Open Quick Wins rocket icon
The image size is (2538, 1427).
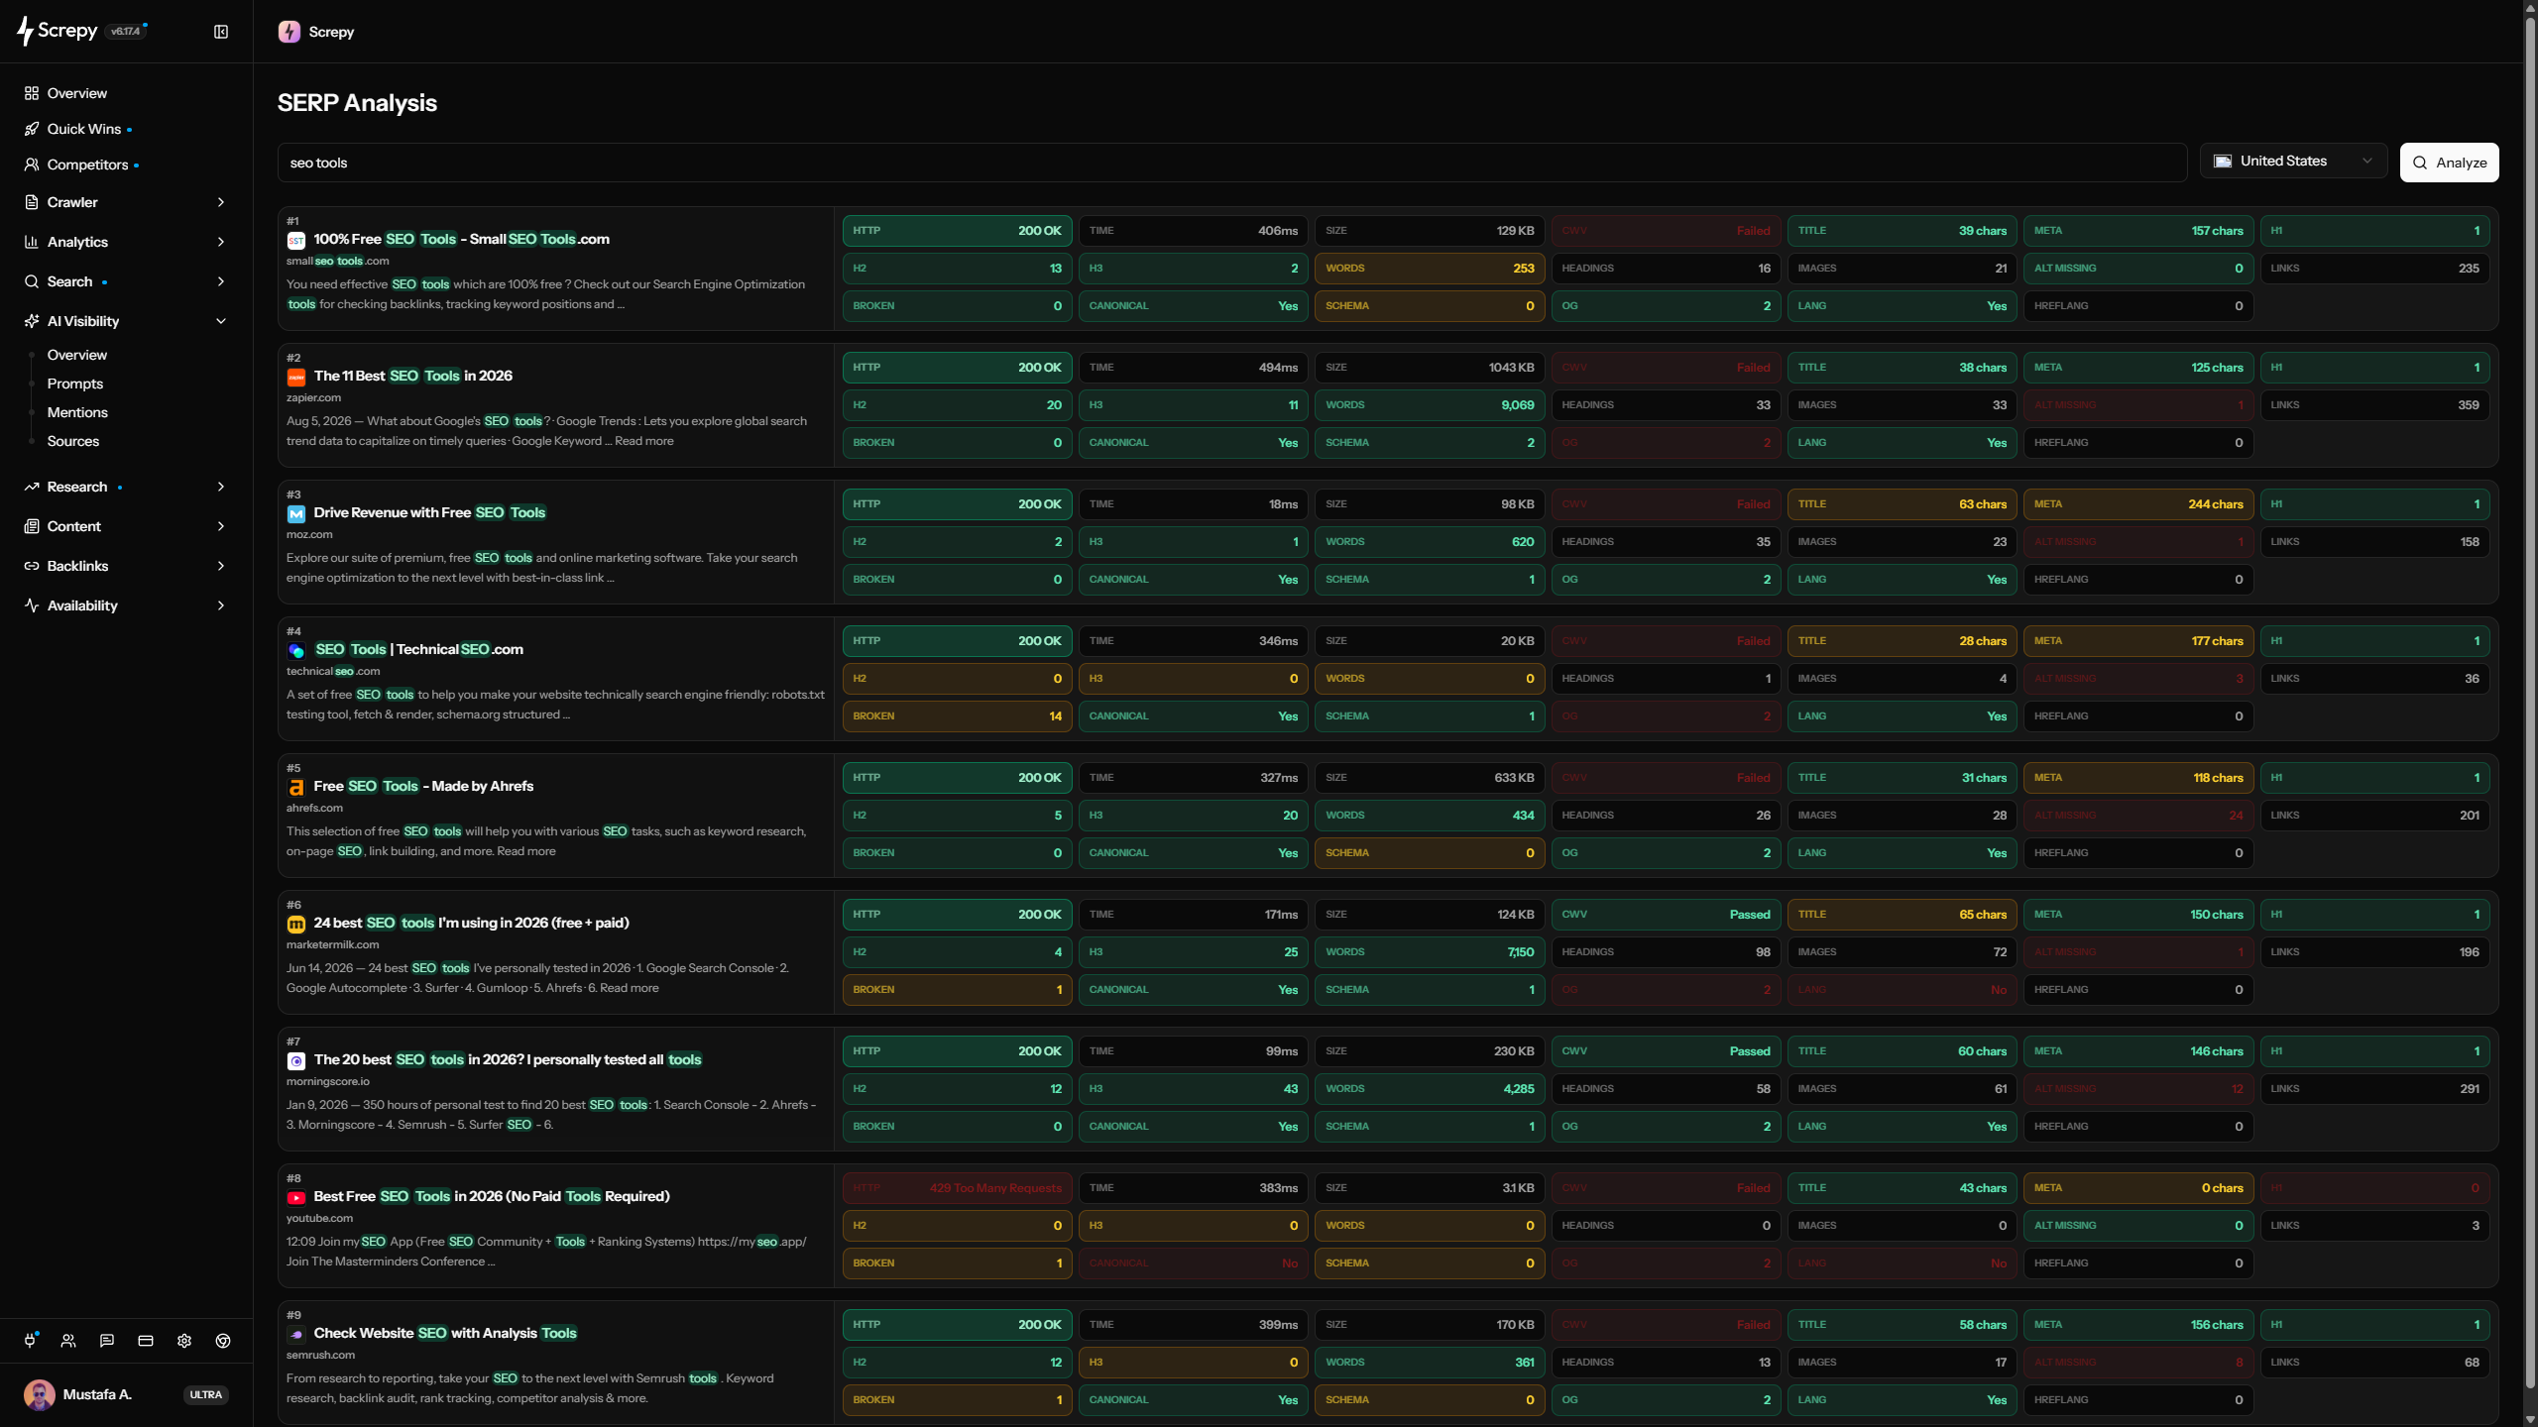point(32,129)
